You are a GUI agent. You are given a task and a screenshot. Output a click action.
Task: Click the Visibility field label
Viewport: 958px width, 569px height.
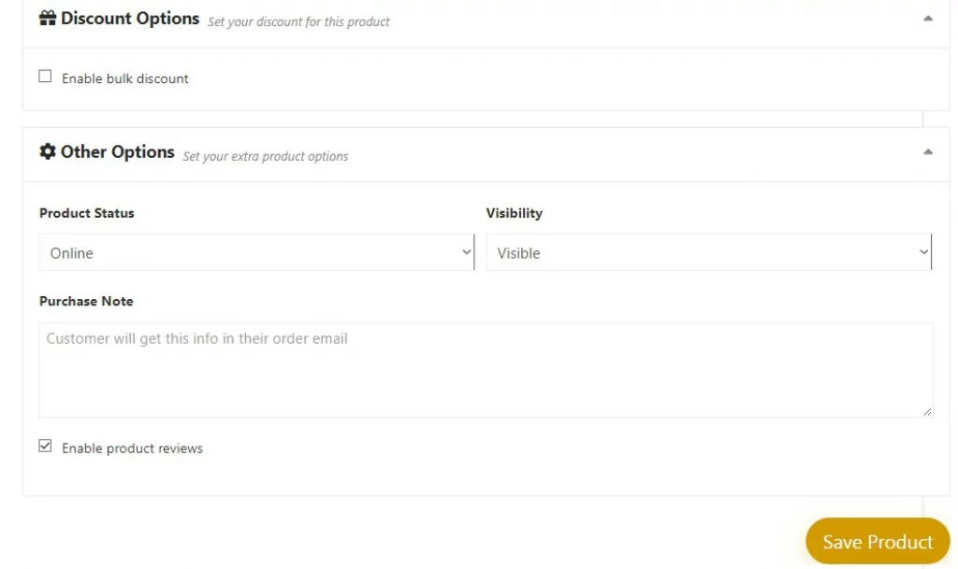coord(514,213)
